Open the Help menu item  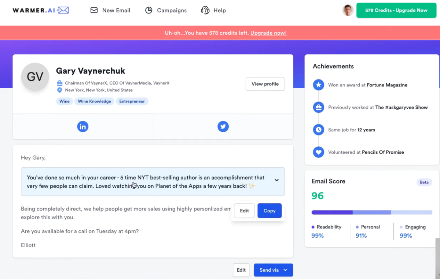click(x=213, y=10)
